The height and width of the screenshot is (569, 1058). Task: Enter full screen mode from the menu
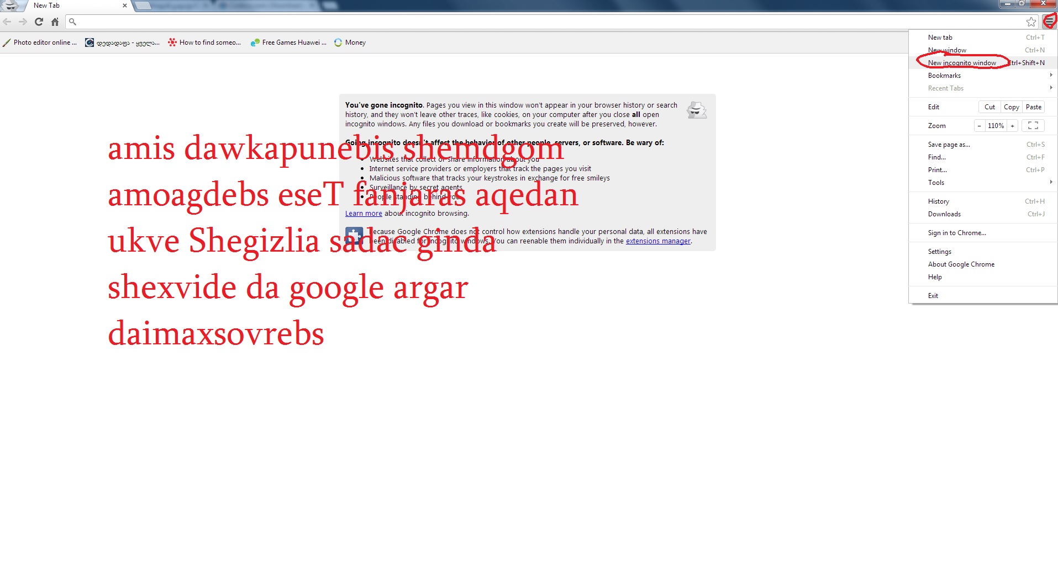pos(1033,126)
